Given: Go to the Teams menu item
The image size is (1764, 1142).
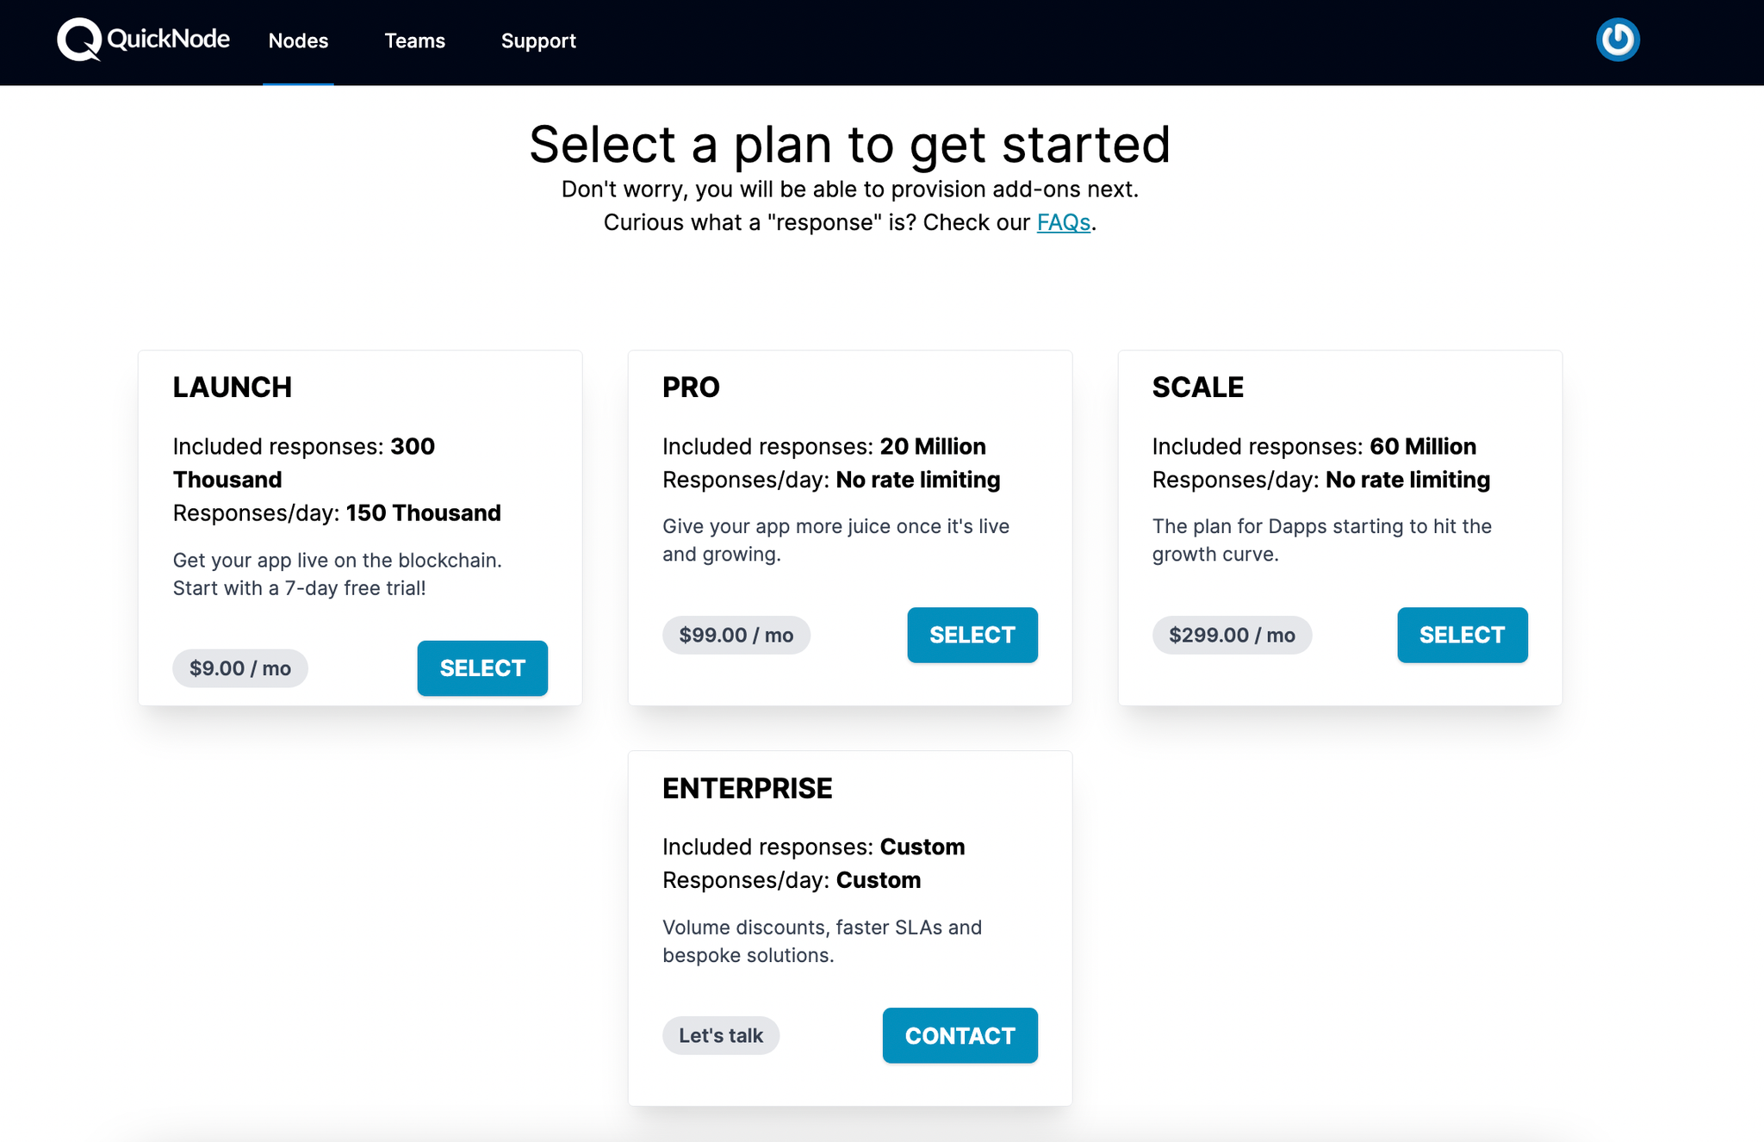Looking at the screenshot, I should click(x=414, y=40).
